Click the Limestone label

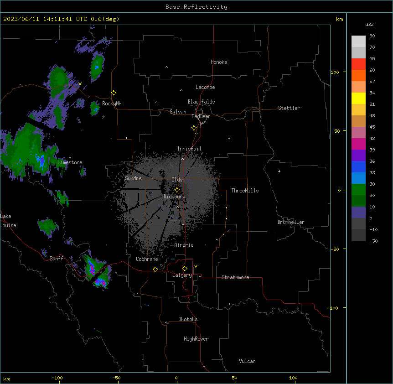click(70, 162)
